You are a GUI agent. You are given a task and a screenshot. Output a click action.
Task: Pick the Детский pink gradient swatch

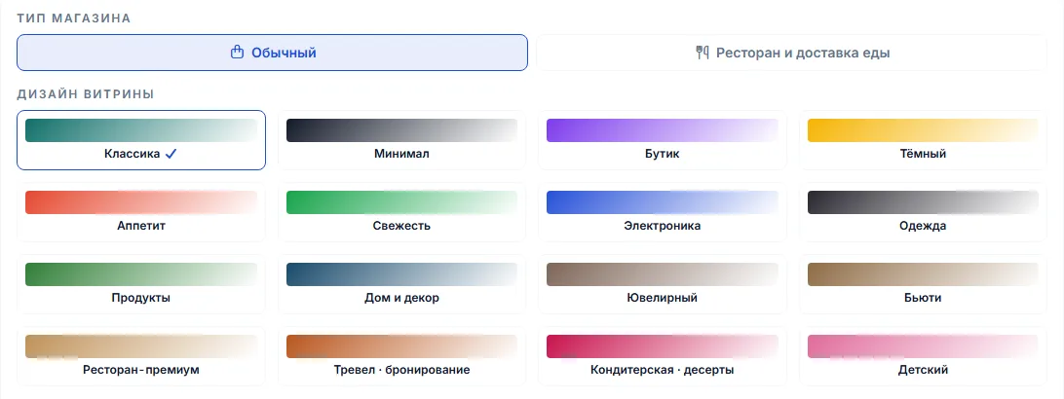pyautogui.click(x=923, y=346)
